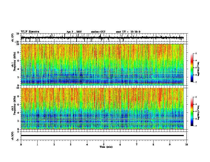Click the "5" tick on ch.3(V) axis
This screenshot has height=162, width=210.
point(18,132)
